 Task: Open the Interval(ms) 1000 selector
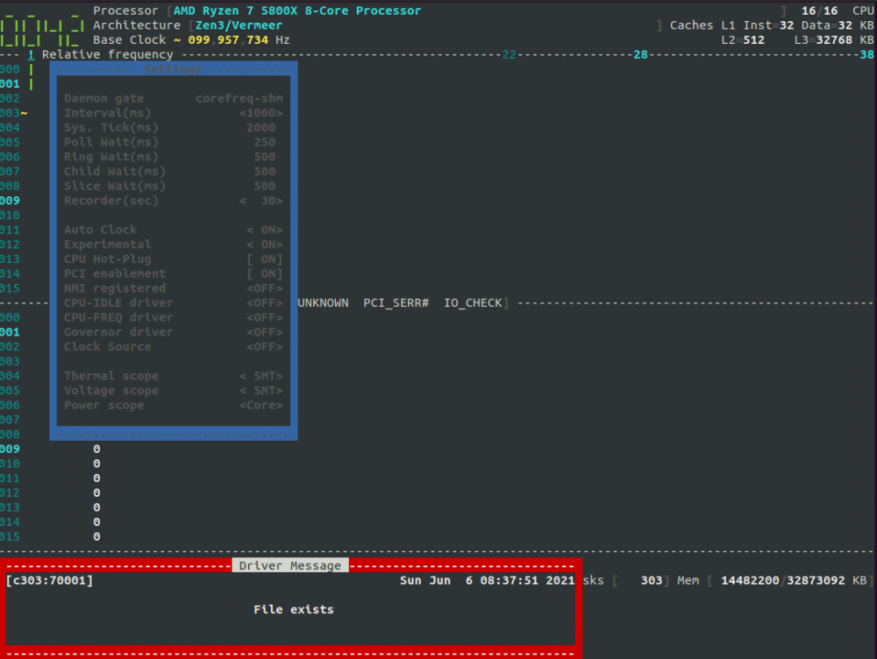(x=261, y=113)
